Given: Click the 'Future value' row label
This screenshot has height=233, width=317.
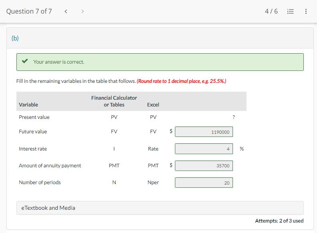Looking at the screenshot, I should 33,131.
